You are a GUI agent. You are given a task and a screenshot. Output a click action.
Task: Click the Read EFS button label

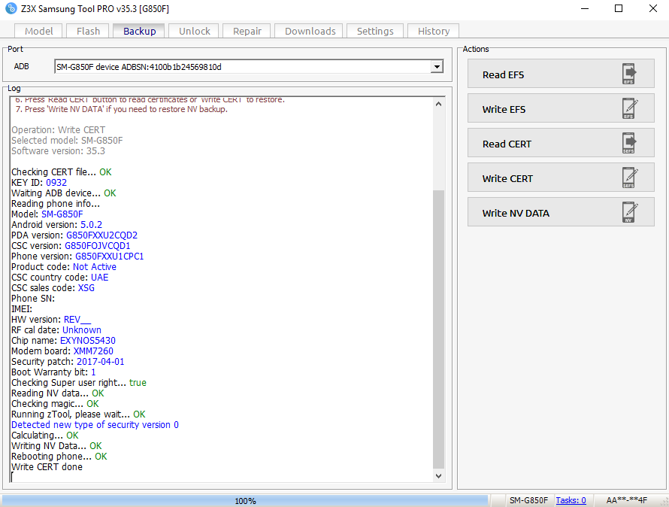point(503,74)
